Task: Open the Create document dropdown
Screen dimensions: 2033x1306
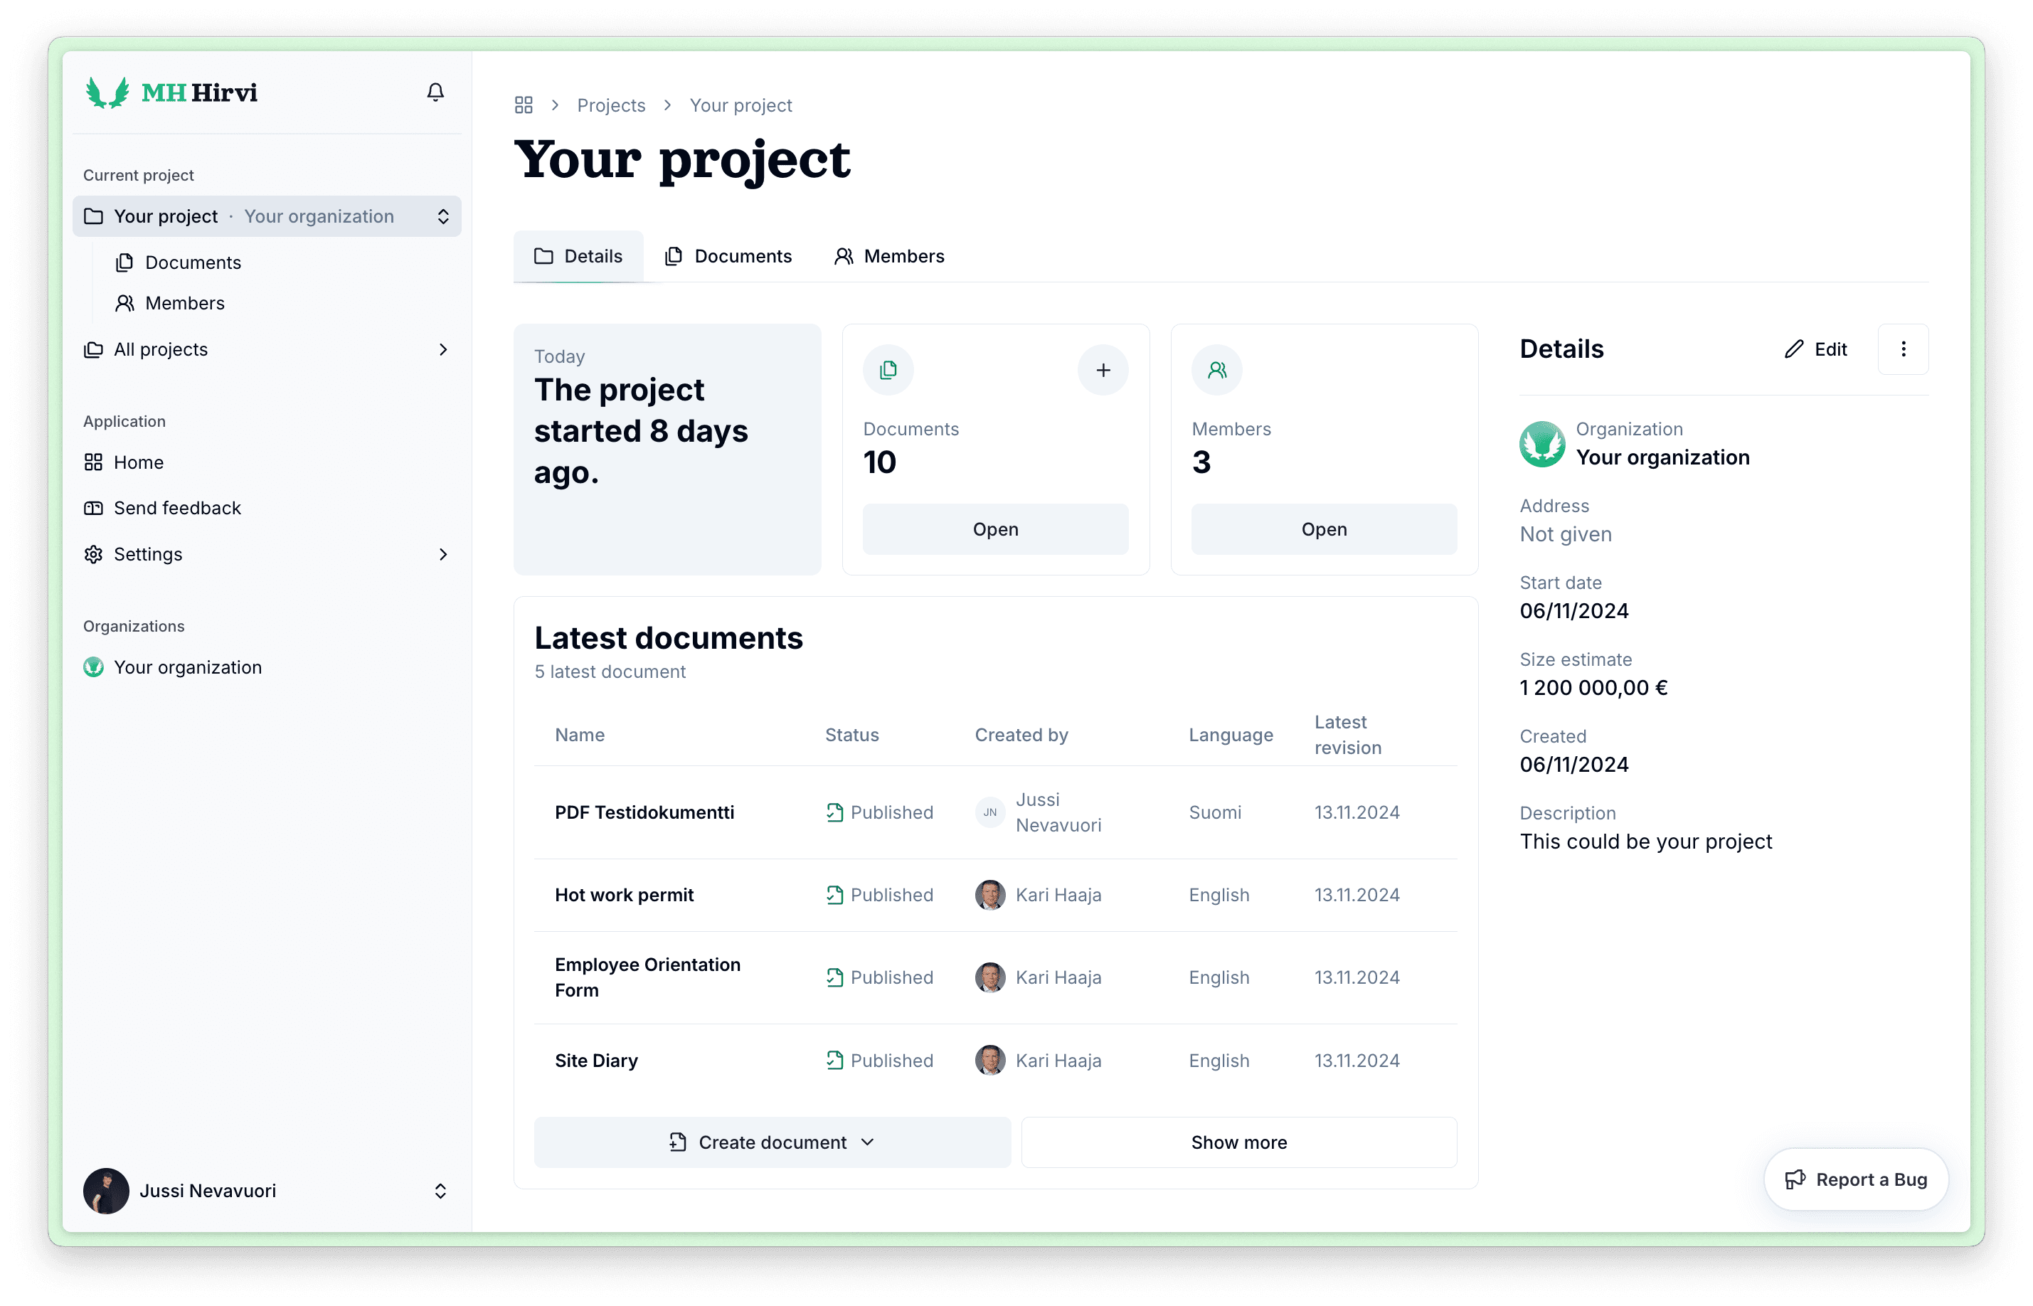Action: [772, 1142]
